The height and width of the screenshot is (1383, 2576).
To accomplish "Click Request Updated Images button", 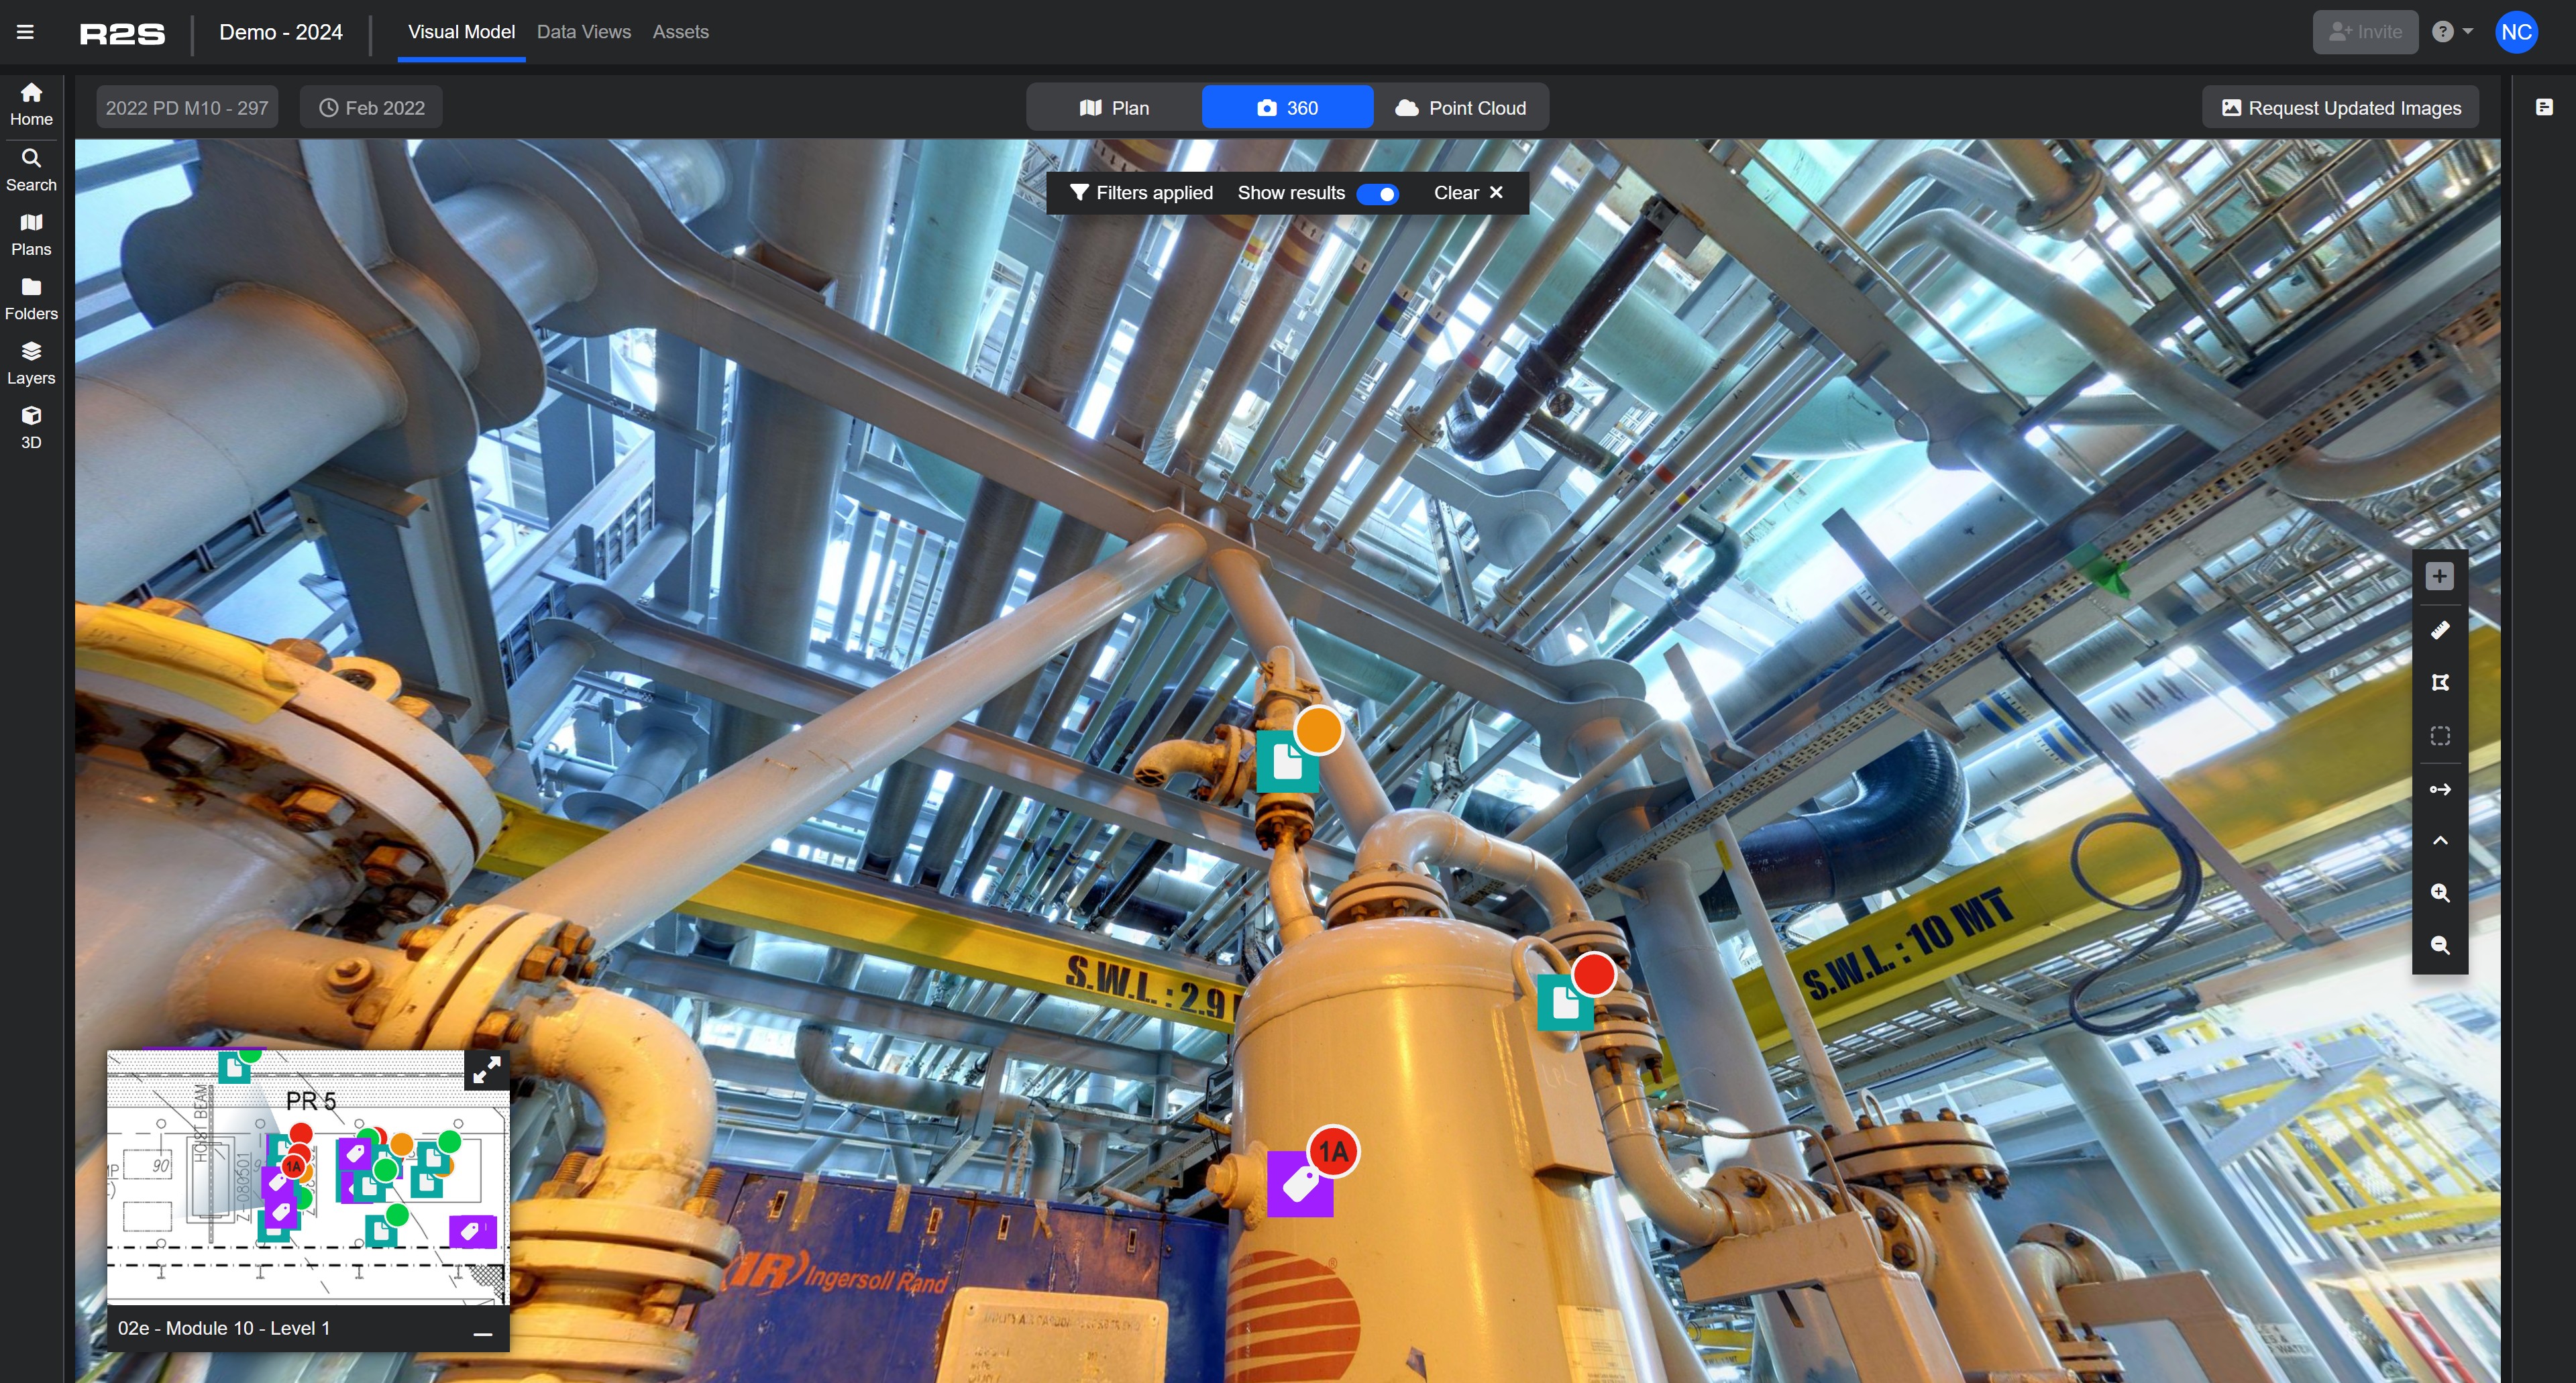I will 2340,108.
